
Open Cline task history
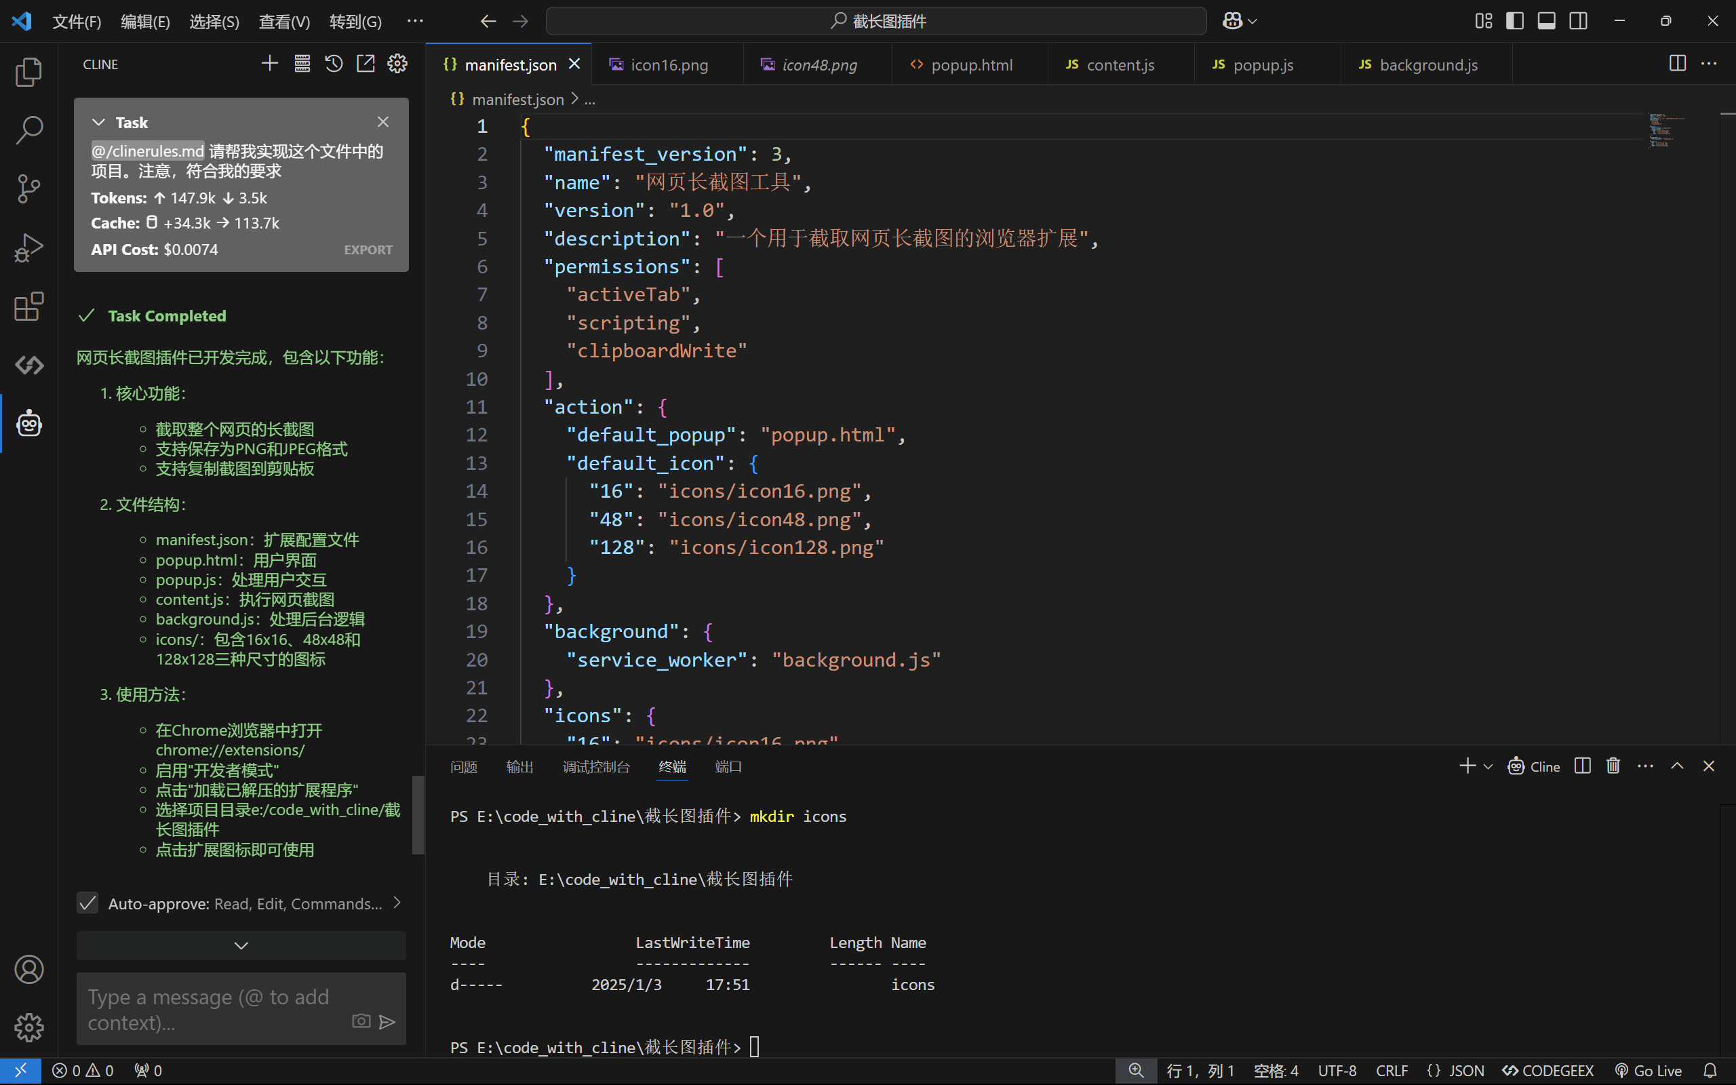point(334,64)
